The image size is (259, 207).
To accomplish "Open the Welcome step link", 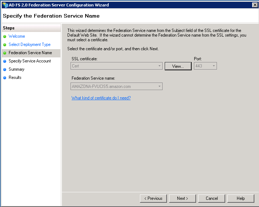I will (x=17, y=36).
